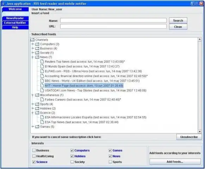The width and height of the screenshot is (205, 169).
Task: Enable the Health/Living interest checkbox
Action: pos(34,156)
